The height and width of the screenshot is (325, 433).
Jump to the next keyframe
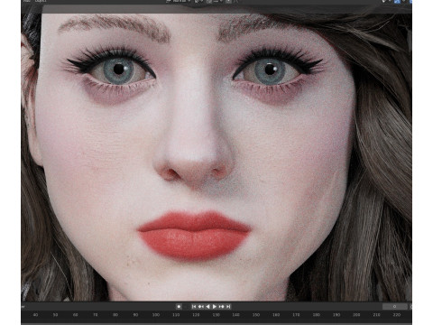pos(222,306)
